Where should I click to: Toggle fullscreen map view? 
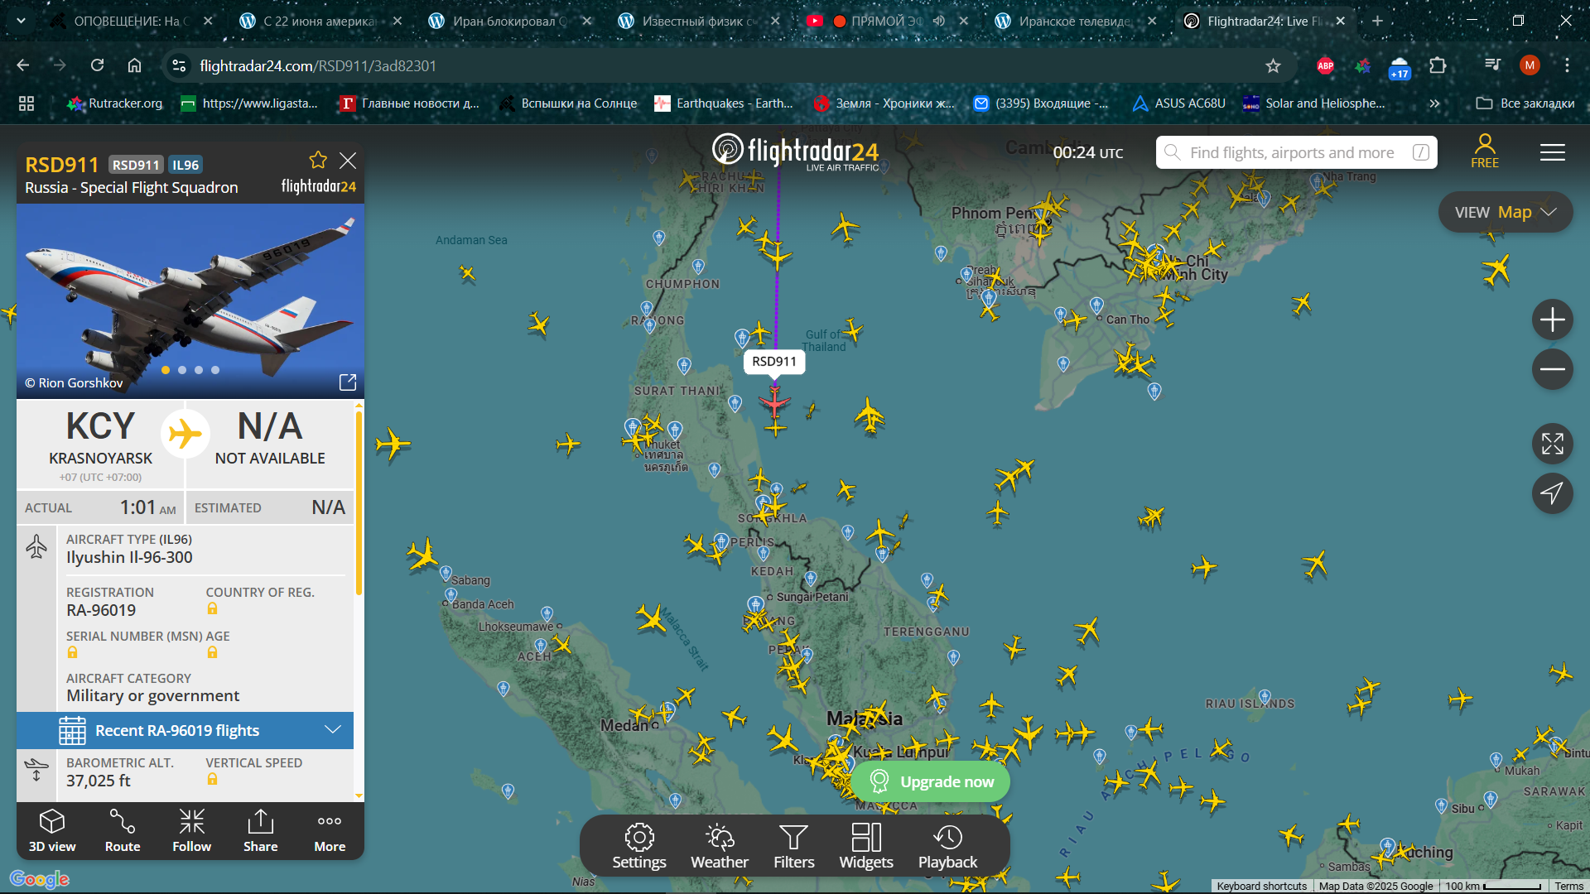click(1552, 444)
